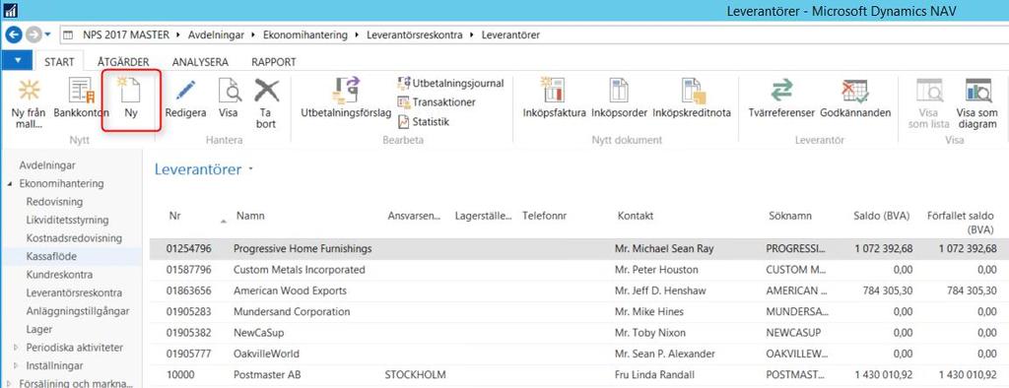1009x388 pixels.
Task: Switch to the START ribbon tab
Action: [59, 62]
